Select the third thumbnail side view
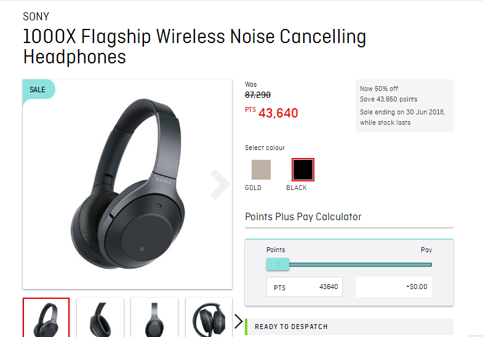The height and width of the screenshot is (337, 483). tap(154, 317)
